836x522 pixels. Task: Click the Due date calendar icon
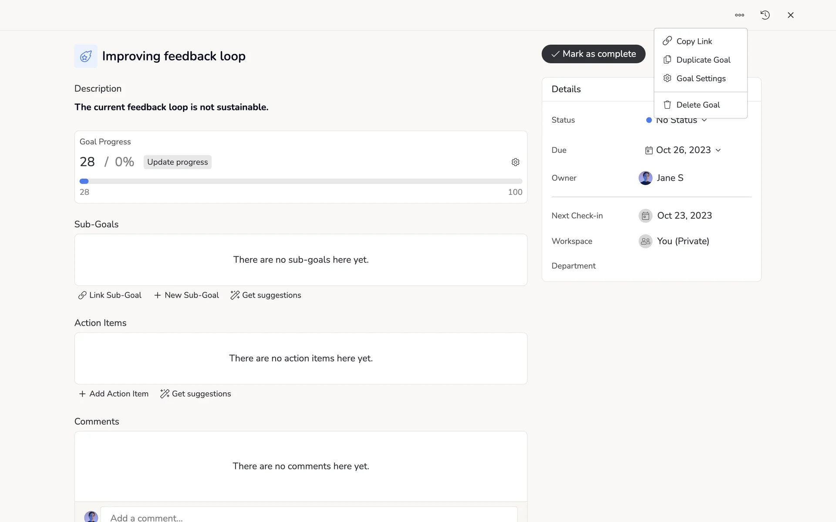pyautogui.click(x=649, y=151)
